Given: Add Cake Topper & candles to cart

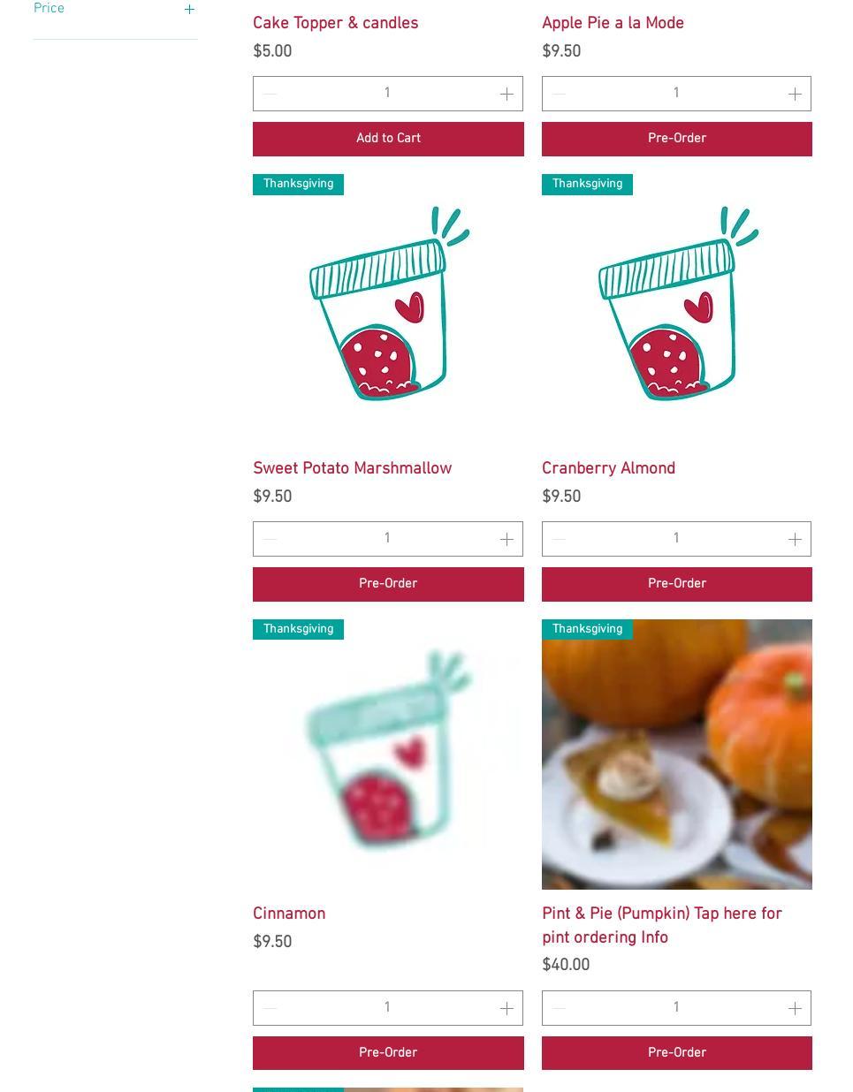Looking at the screenshot, I should tap(388, 139).
